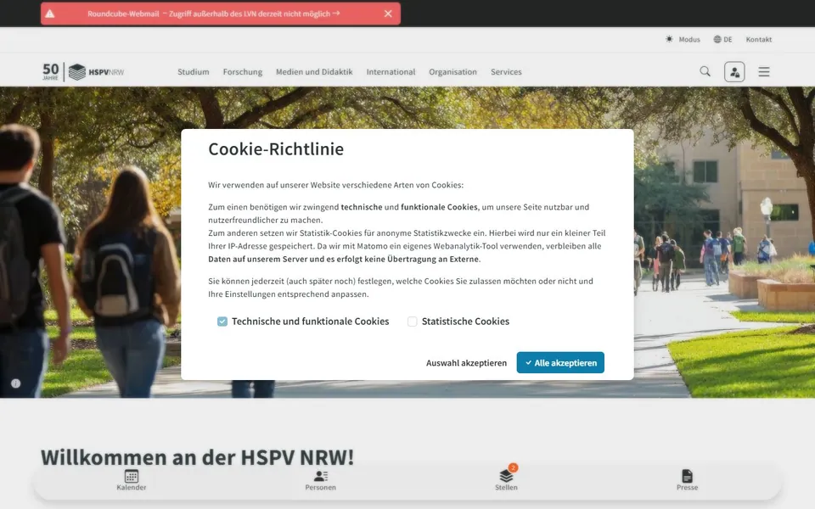
Task: Open the Studium menu
Action: pos(194,71)
